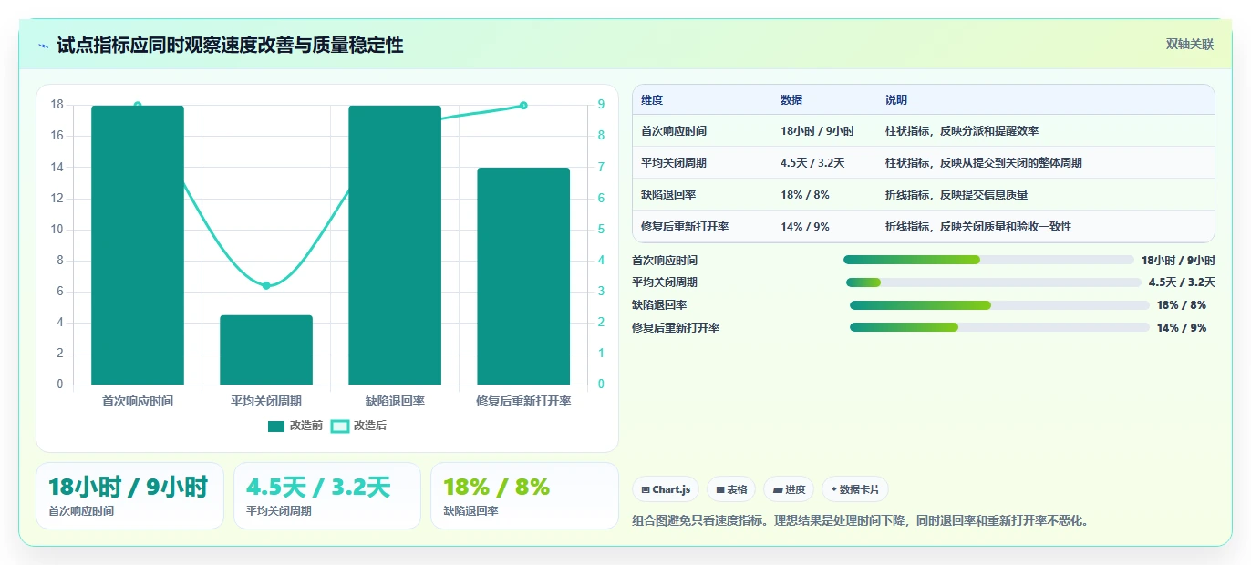The width and height of the screenshot is (1251, 565).
Task: Click the line point above 平均关闭周期 bar
Action: [266, 285]
